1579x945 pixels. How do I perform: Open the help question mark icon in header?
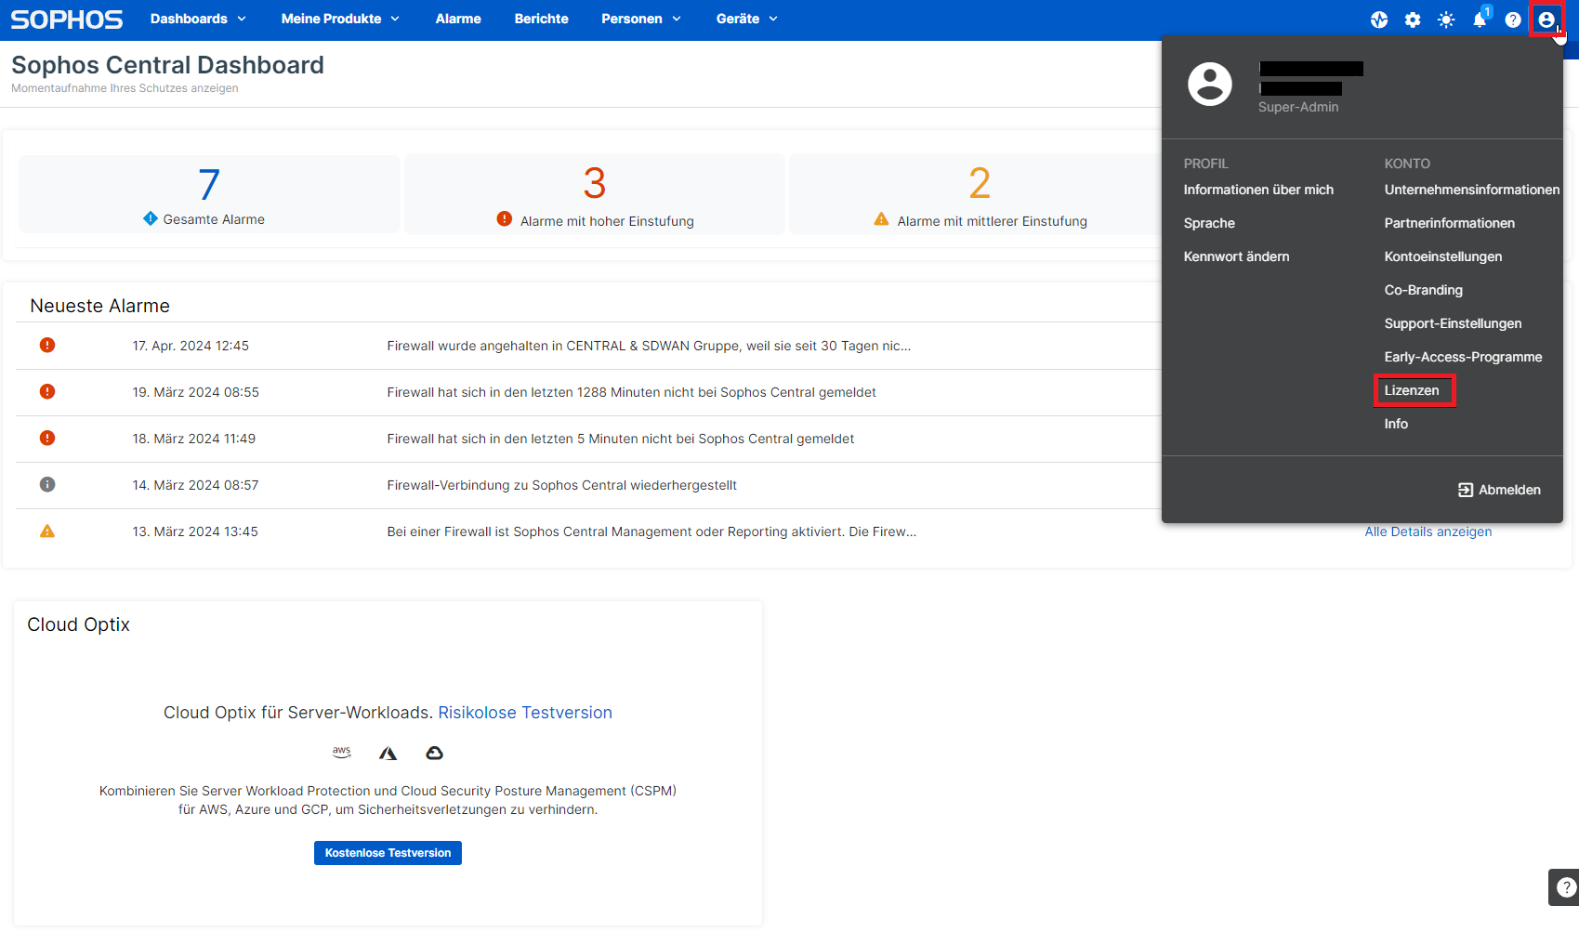[x=1513, y=20]
